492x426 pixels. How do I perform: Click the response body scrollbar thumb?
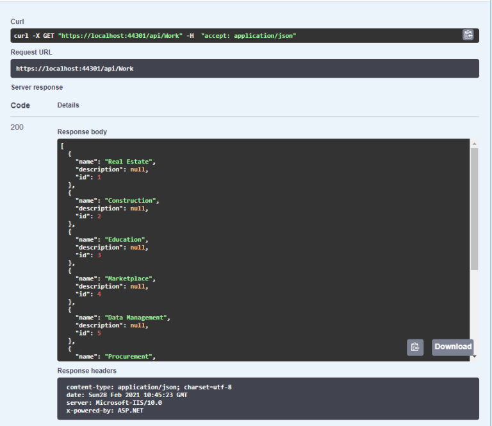474,209
